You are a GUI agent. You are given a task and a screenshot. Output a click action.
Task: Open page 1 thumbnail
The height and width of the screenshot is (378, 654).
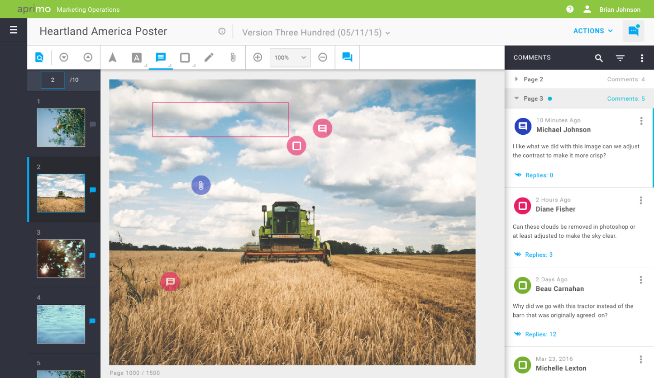61,128
